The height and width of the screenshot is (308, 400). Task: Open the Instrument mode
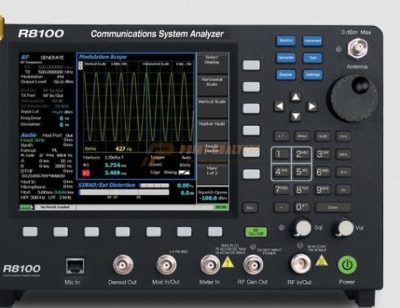tap(313, 41)
